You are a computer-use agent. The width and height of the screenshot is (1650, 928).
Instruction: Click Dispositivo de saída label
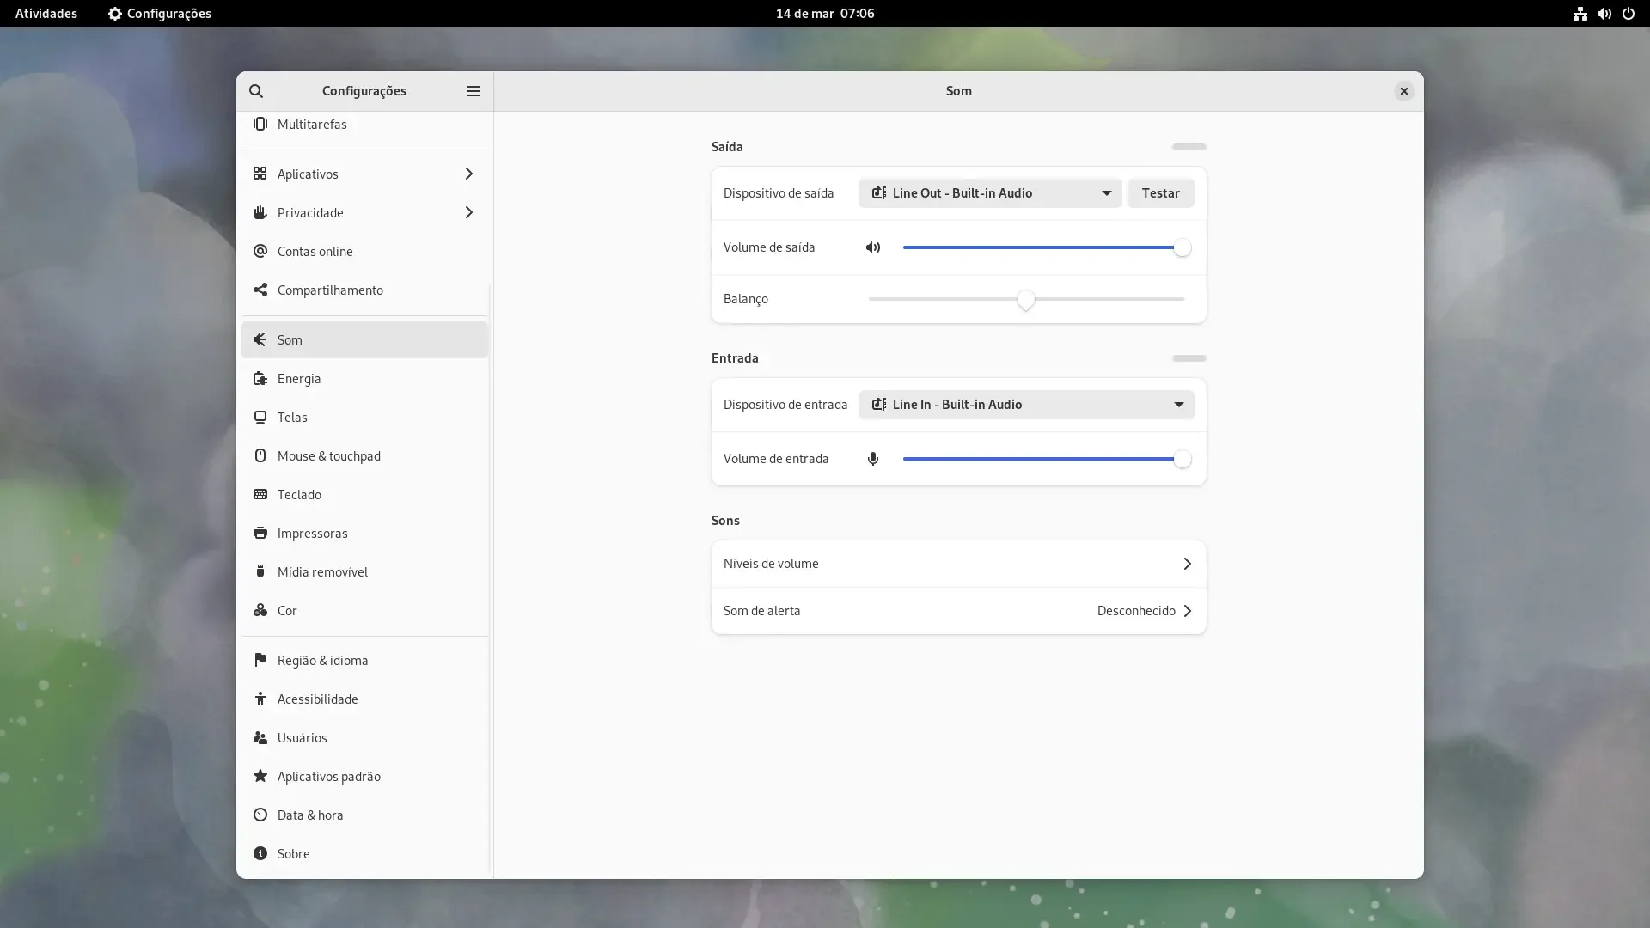pyautogui.click(x=779, y=193)
